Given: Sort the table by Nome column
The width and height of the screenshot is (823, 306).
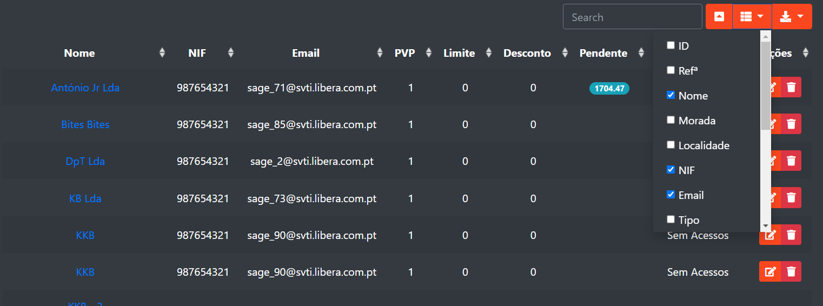Looking at the screenshot, I should (x=79, y=53).
